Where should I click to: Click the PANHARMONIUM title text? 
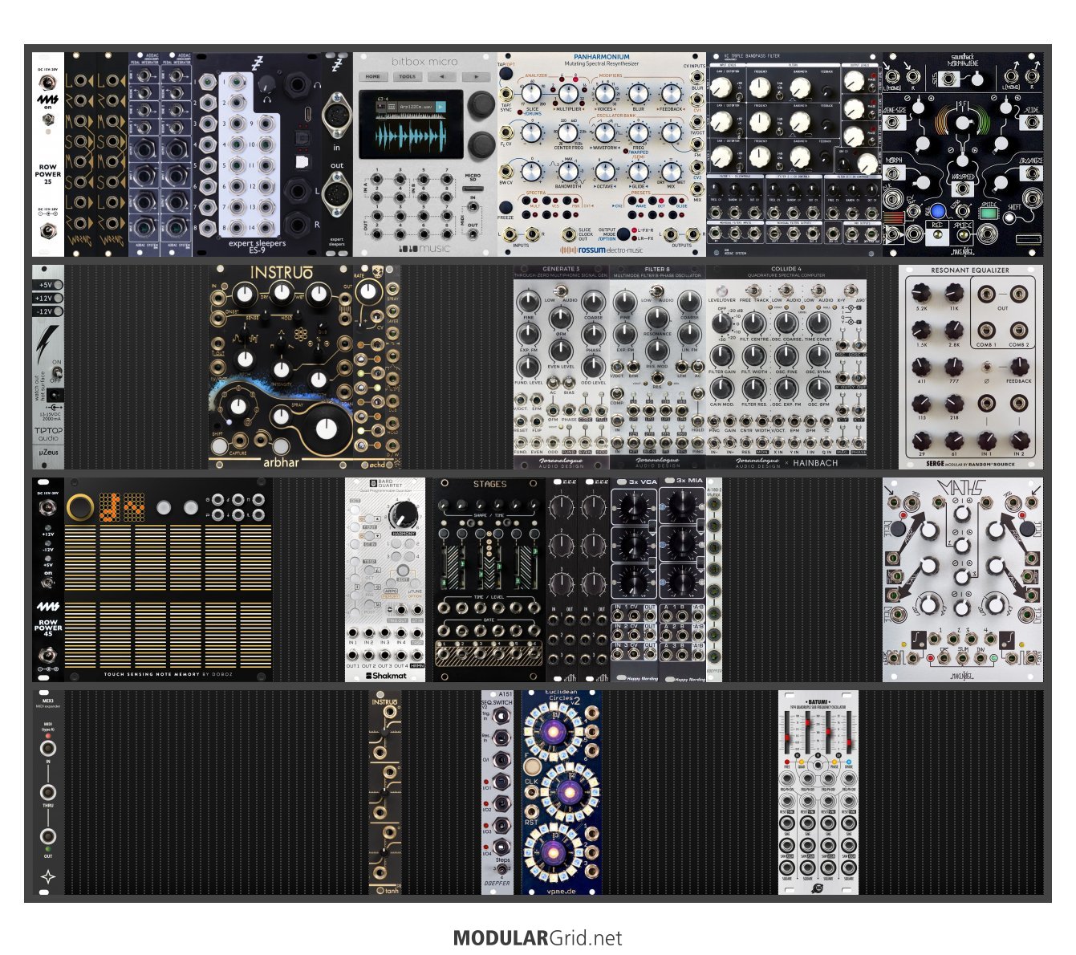[602, 57]
